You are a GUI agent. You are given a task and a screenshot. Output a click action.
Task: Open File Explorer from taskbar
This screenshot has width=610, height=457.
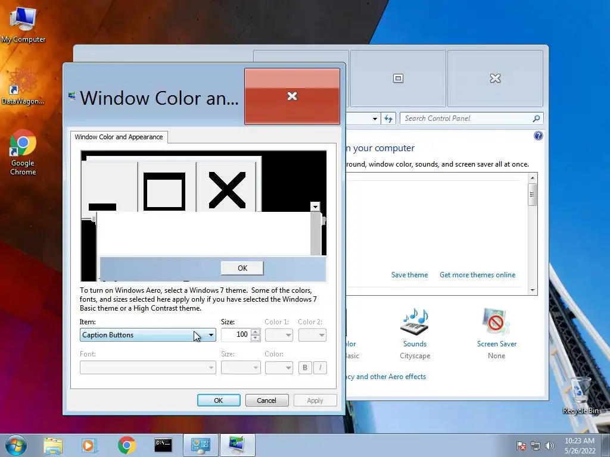tap(53, 446)
